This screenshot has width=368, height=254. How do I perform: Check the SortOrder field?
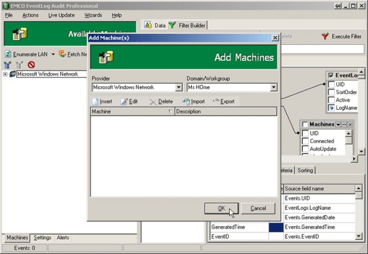click(331, 92)
